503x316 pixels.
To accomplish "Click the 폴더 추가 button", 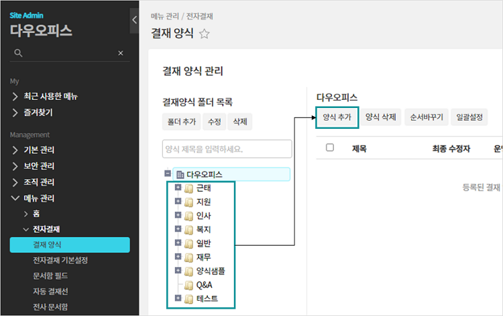I will [x=182, y=122].
